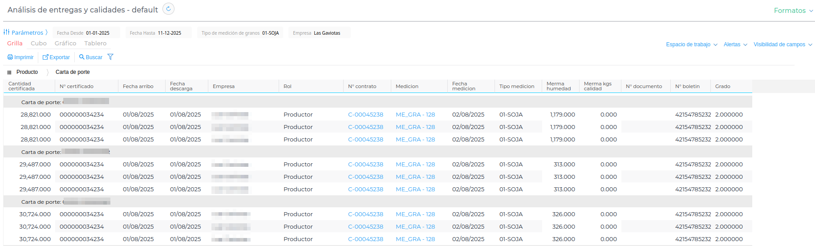Expand the Espacio de trabajo menu
This screenshot has width=815, height=246.
tap(691, 44)
